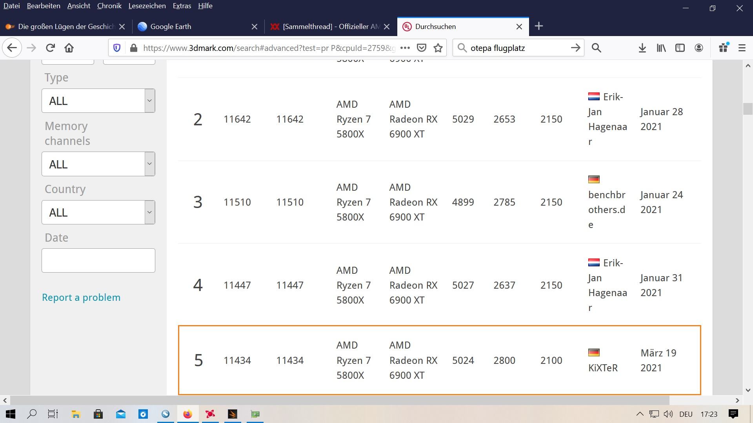
Task: Open the volume control in the tray
Action: [668, 414]
